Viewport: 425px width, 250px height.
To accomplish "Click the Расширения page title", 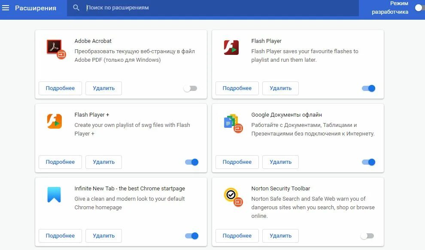I will point(36,8).
